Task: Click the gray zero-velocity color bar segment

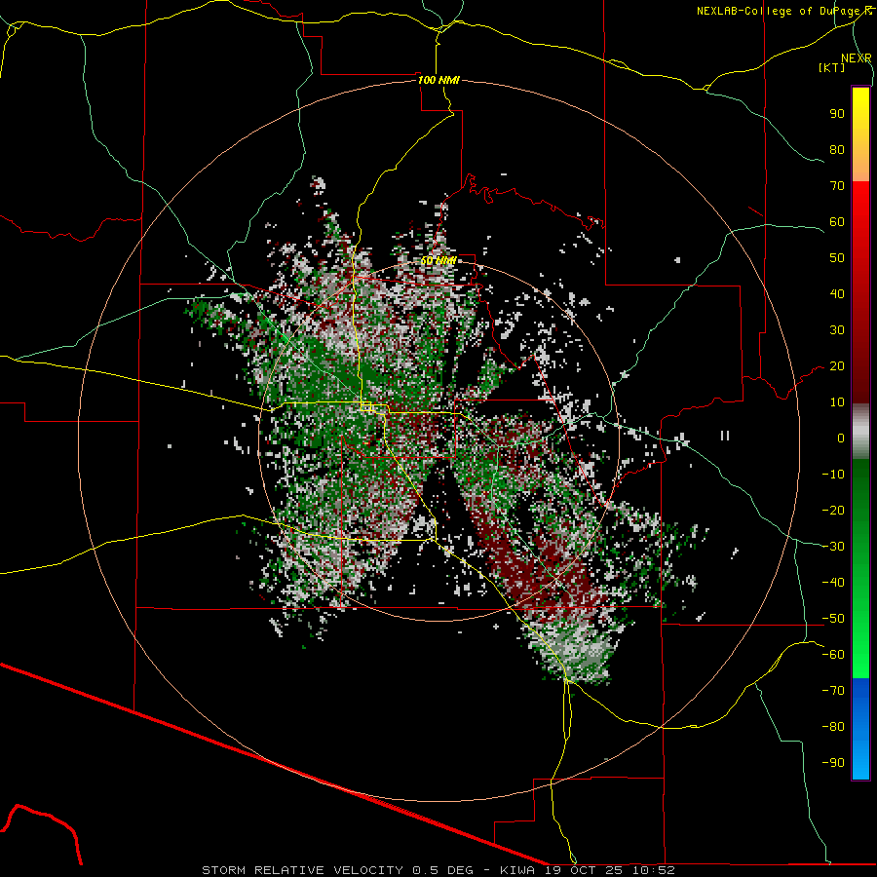Action: pyautogui.click(x=860, y=432)
